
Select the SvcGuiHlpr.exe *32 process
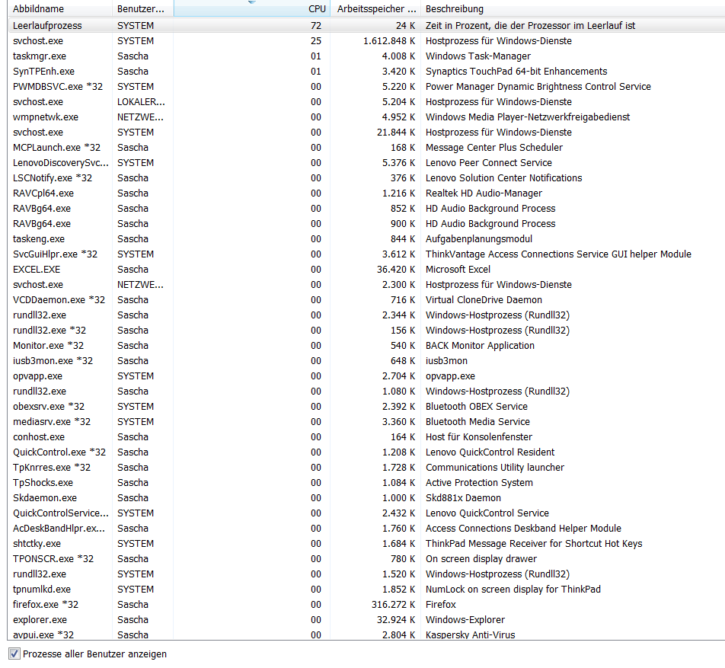[366, 254]
